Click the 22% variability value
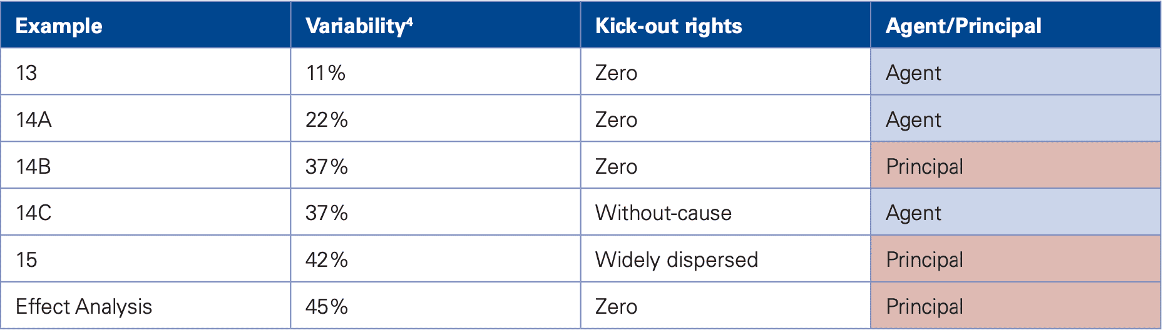Image resolution: width=1163 pixels, height=330 pixels. [x=326, y=119]
